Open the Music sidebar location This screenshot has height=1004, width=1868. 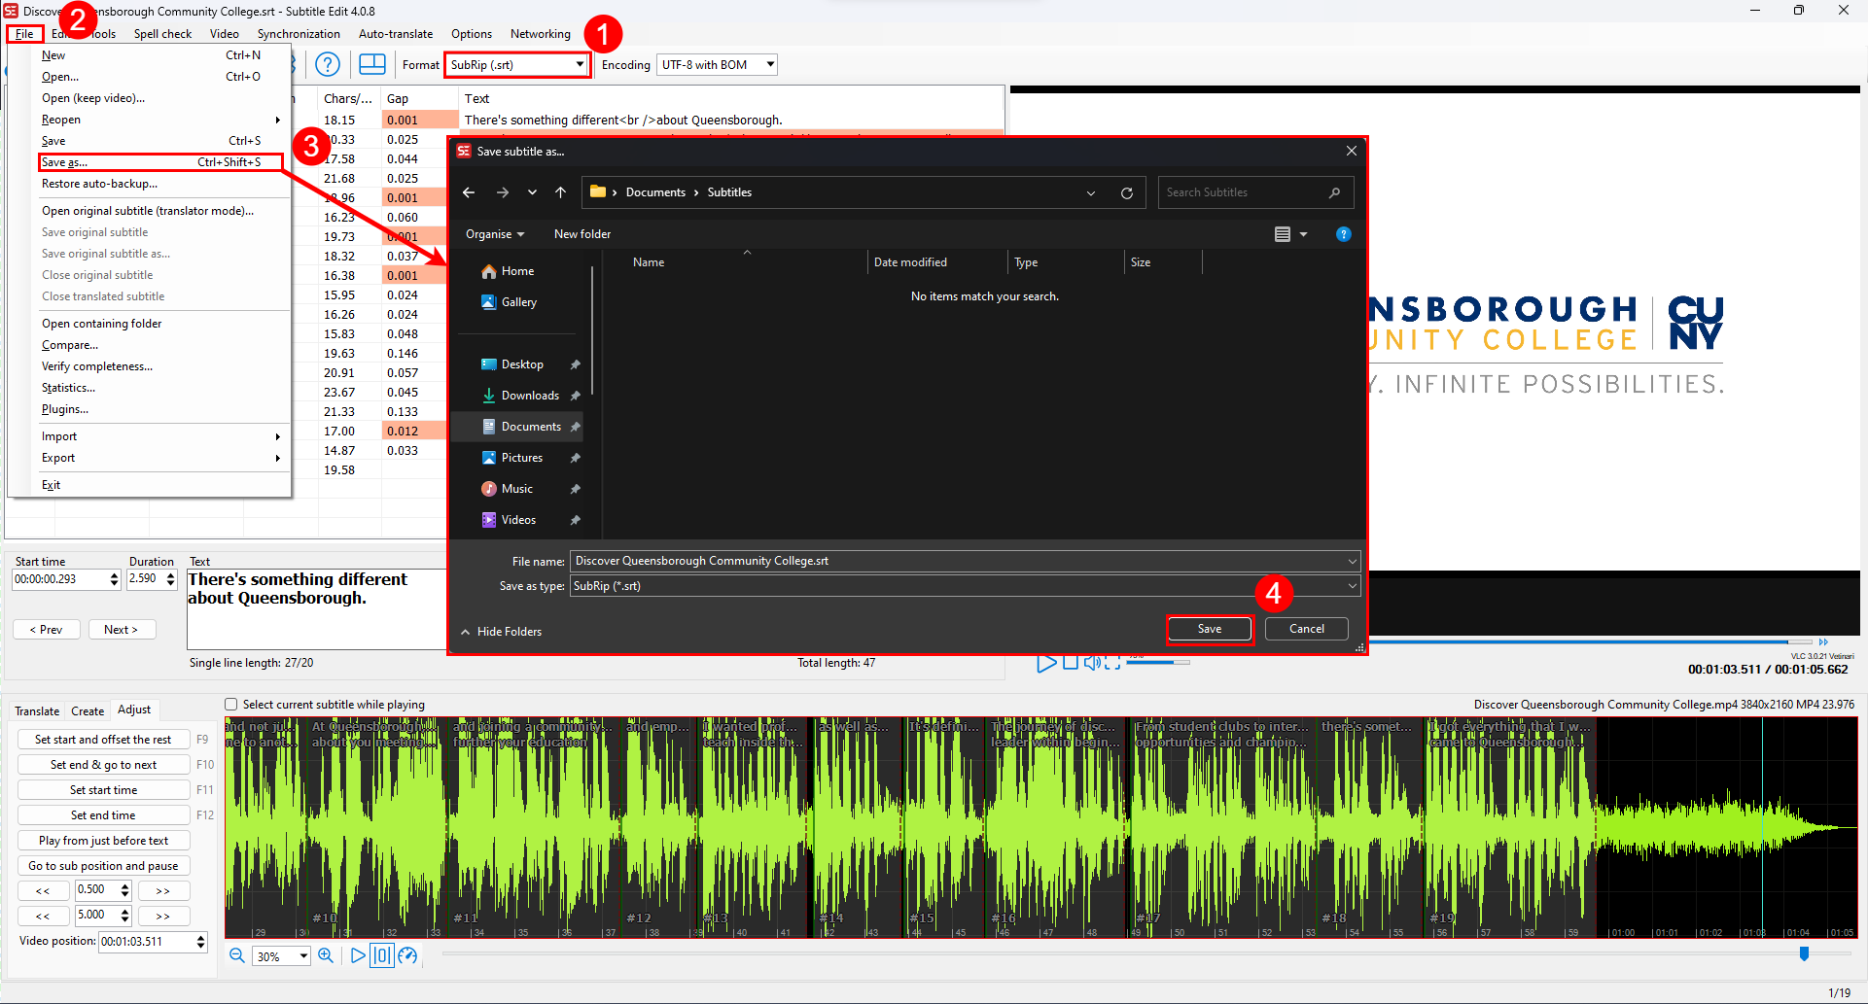click(x=507, y=489)
